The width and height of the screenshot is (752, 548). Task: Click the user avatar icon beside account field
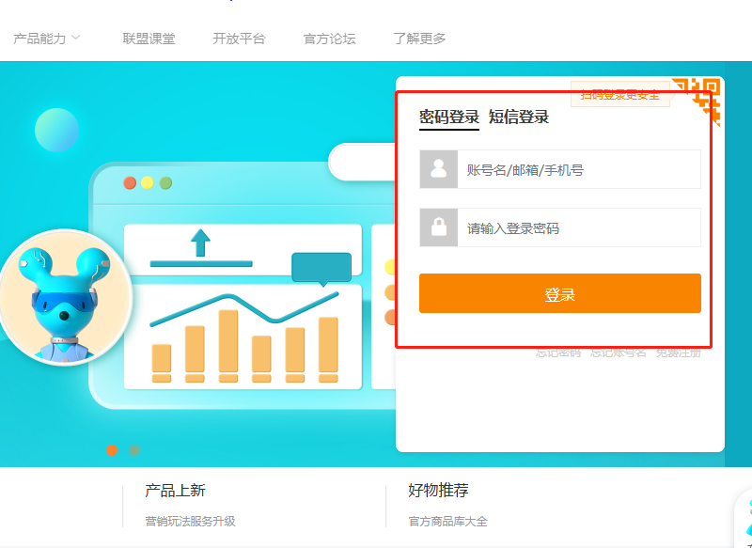pyautogui.click(x=438, y=169)
